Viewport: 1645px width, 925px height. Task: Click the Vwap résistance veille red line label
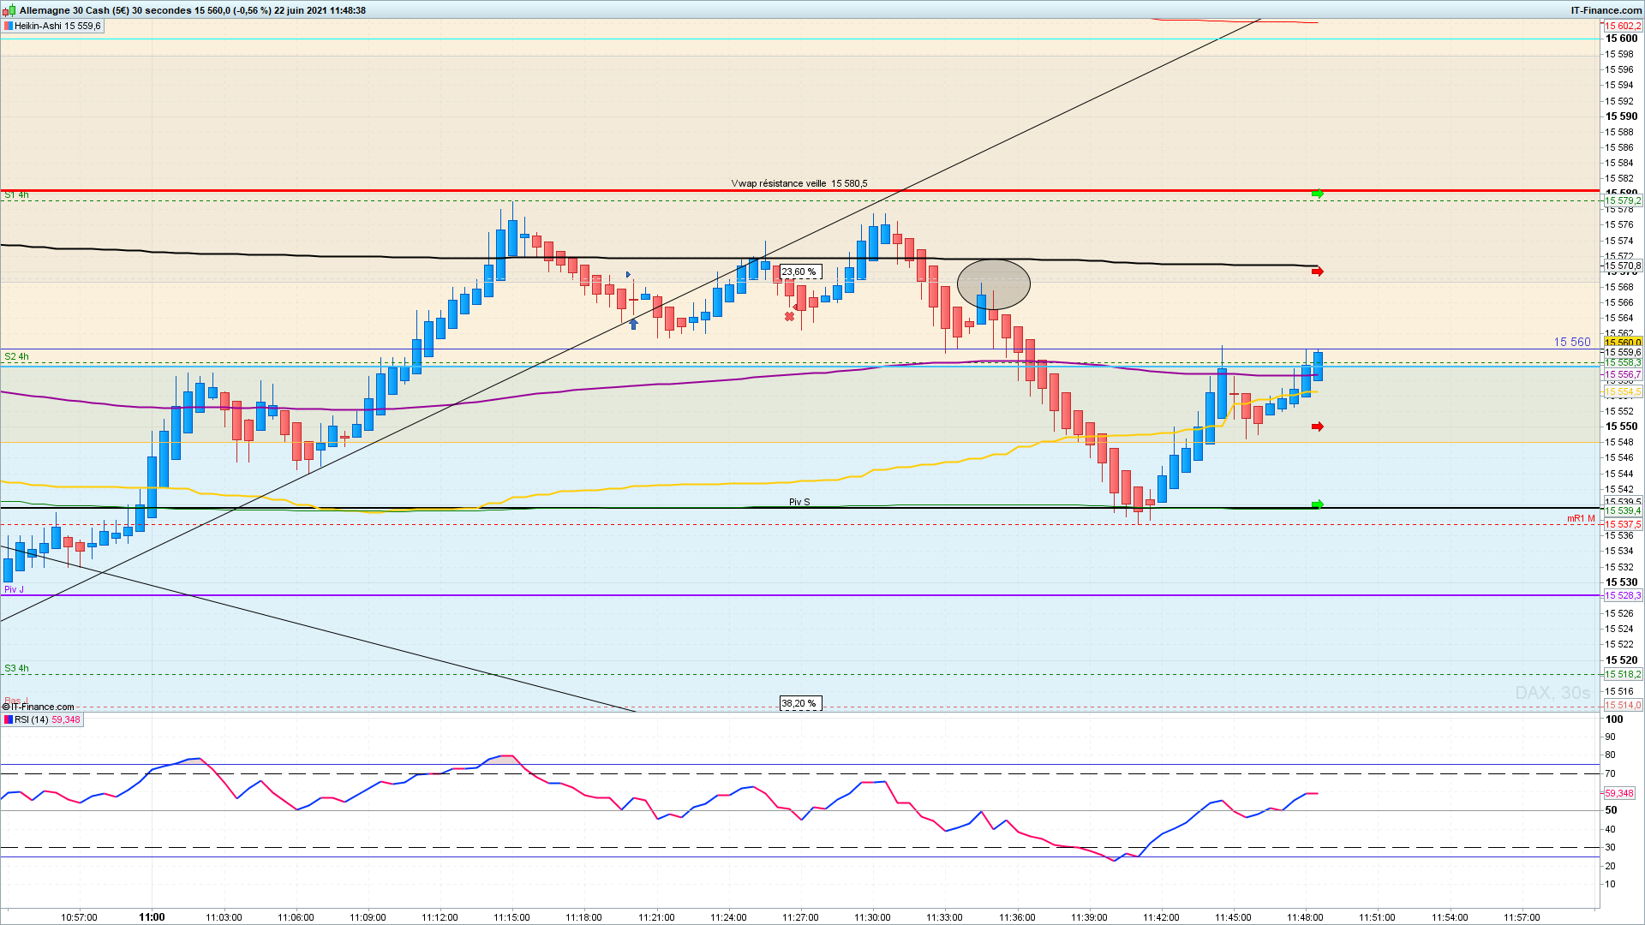coord(799,183)
